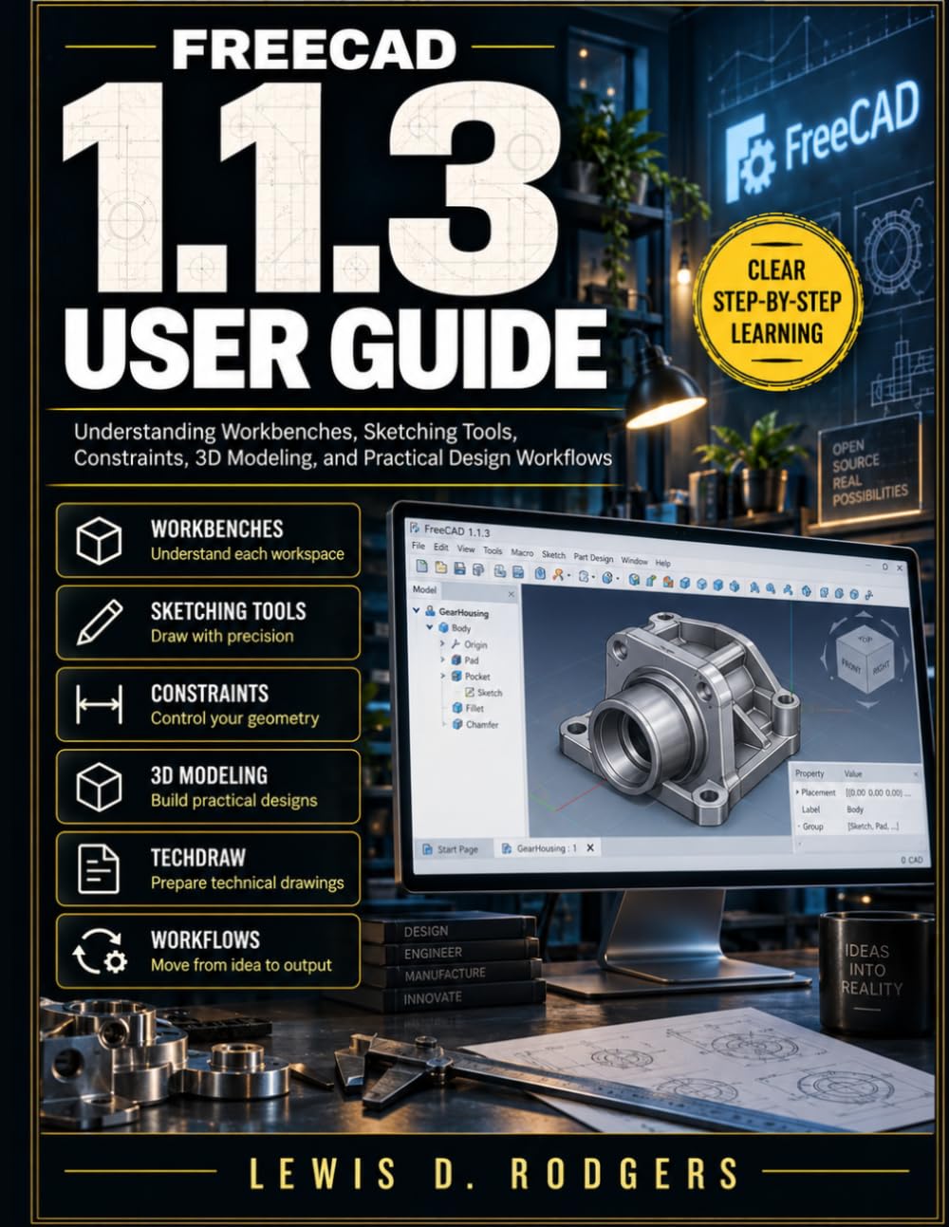Open the Help menu
Screen dimensions: 949x1227
[662, 563]
